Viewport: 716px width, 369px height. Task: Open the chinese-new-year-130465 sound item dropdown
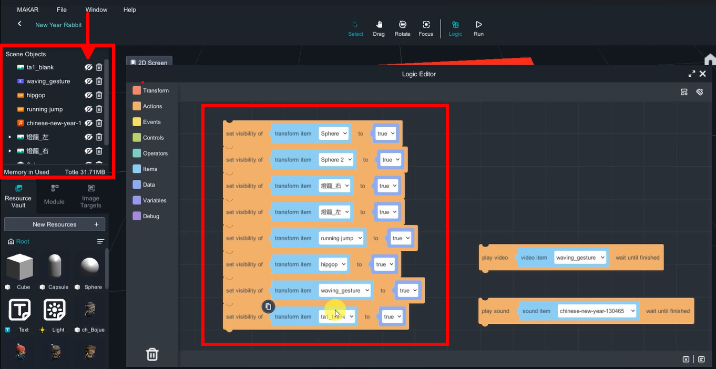pos(597,311)
